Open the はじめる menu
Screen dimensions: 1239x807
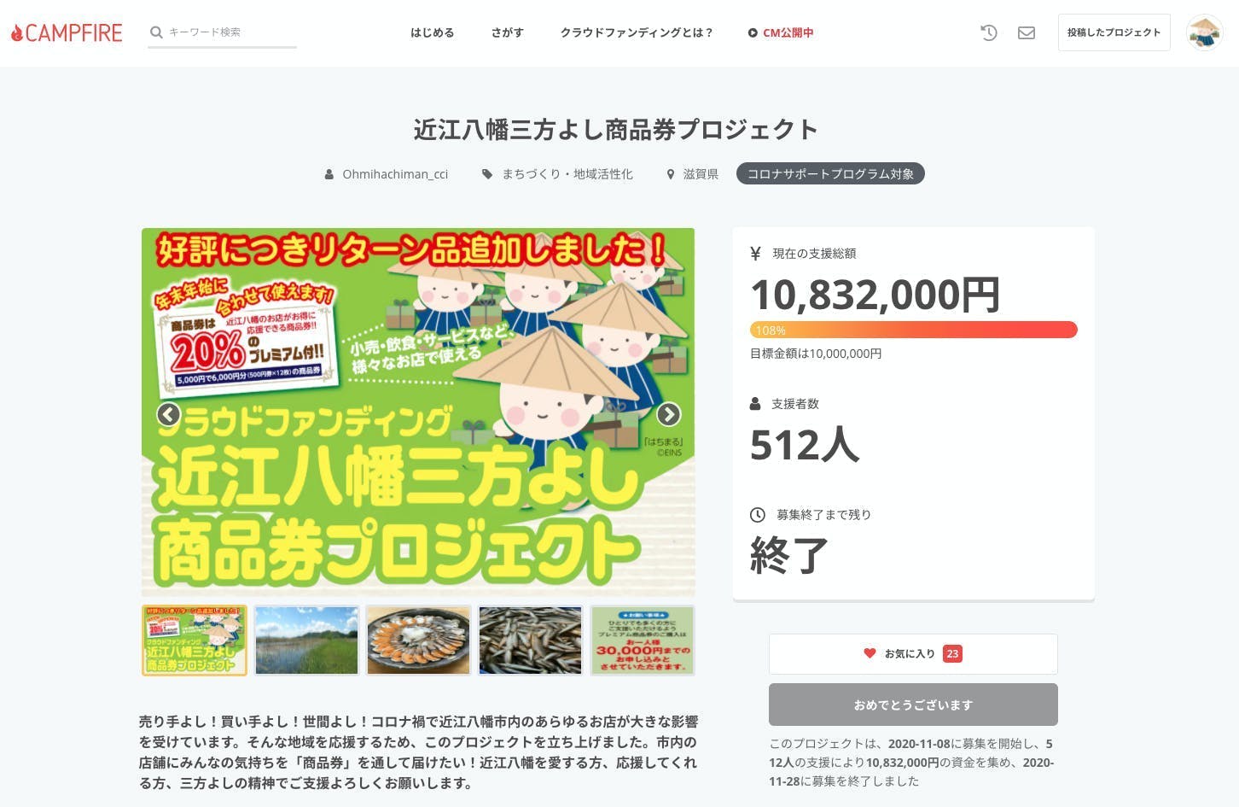432,32
